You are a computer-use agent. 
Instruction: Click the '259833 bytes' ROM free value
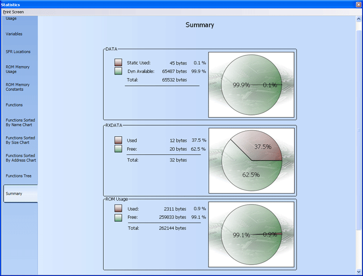(x=173, y=217)
